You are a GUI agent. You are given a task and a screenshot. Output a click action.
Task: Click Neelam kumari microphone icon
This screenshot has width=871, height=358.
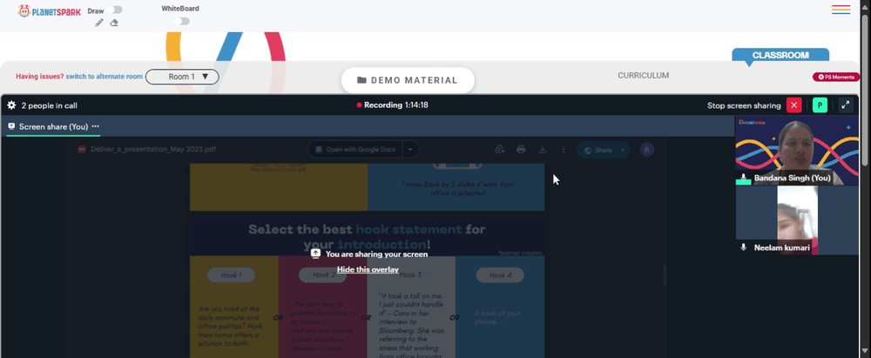743,247
